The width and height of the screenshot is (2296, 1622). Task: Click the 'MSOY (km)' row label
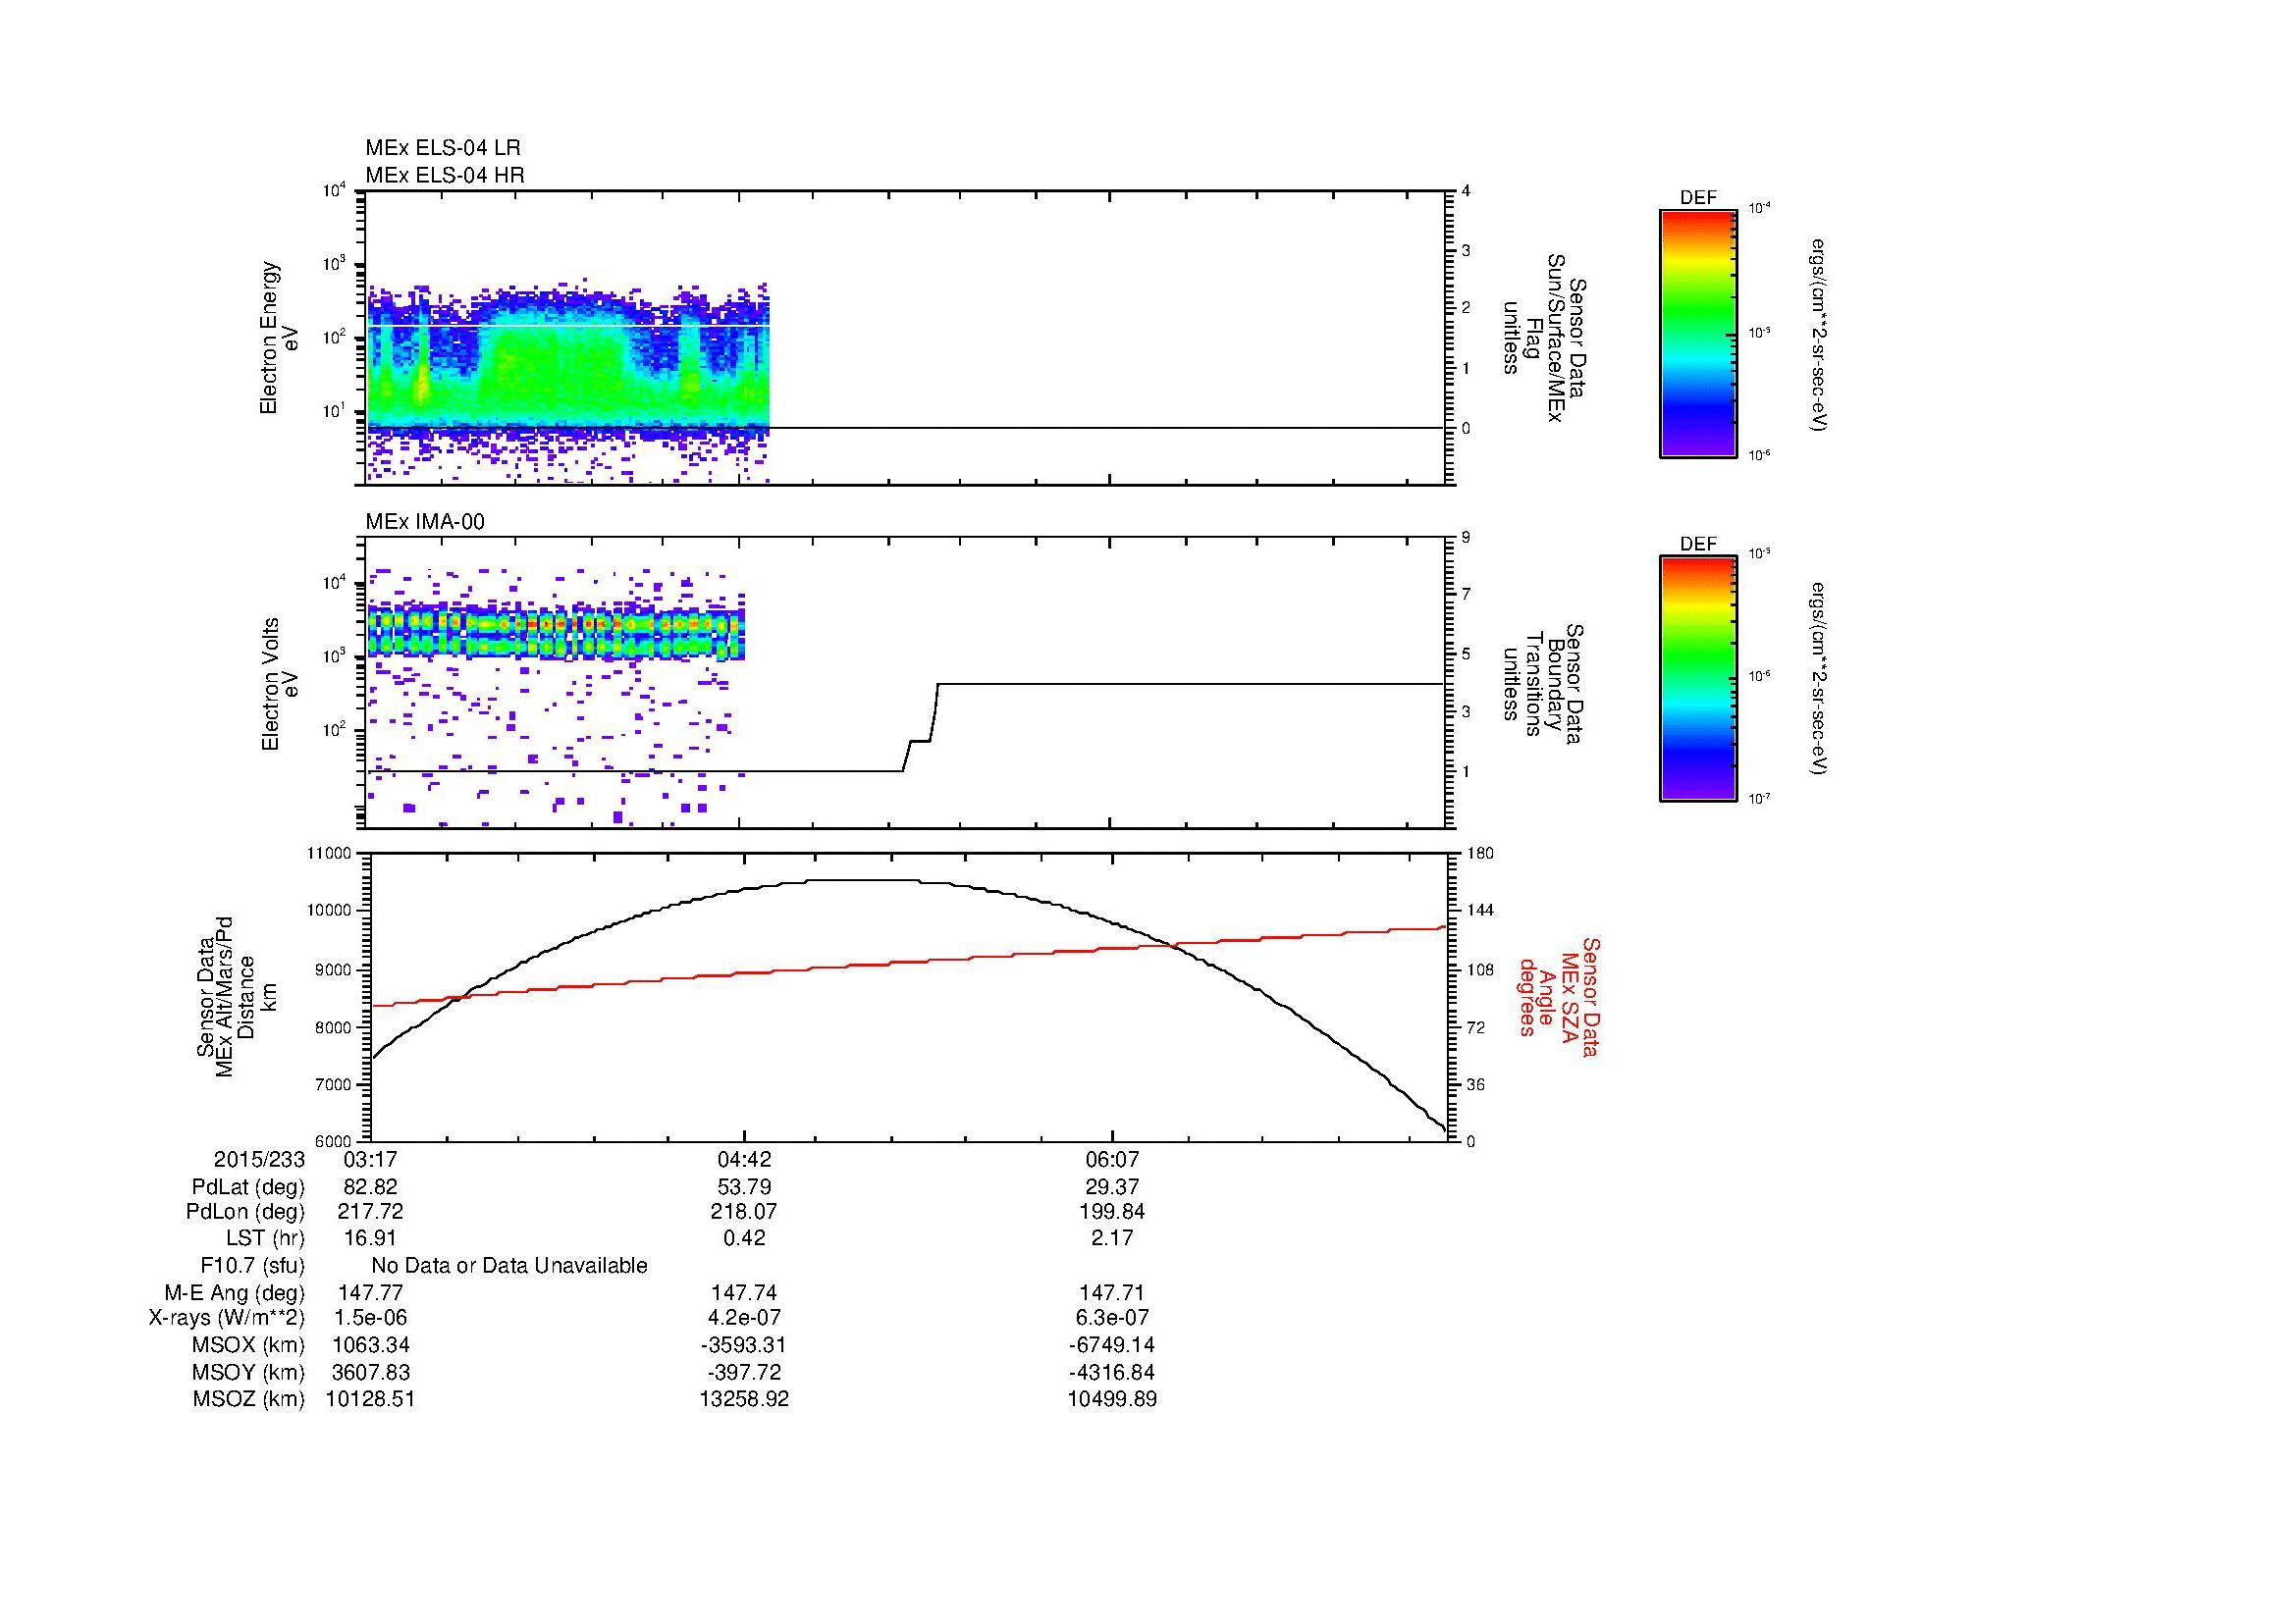[x=249, y=1373]
